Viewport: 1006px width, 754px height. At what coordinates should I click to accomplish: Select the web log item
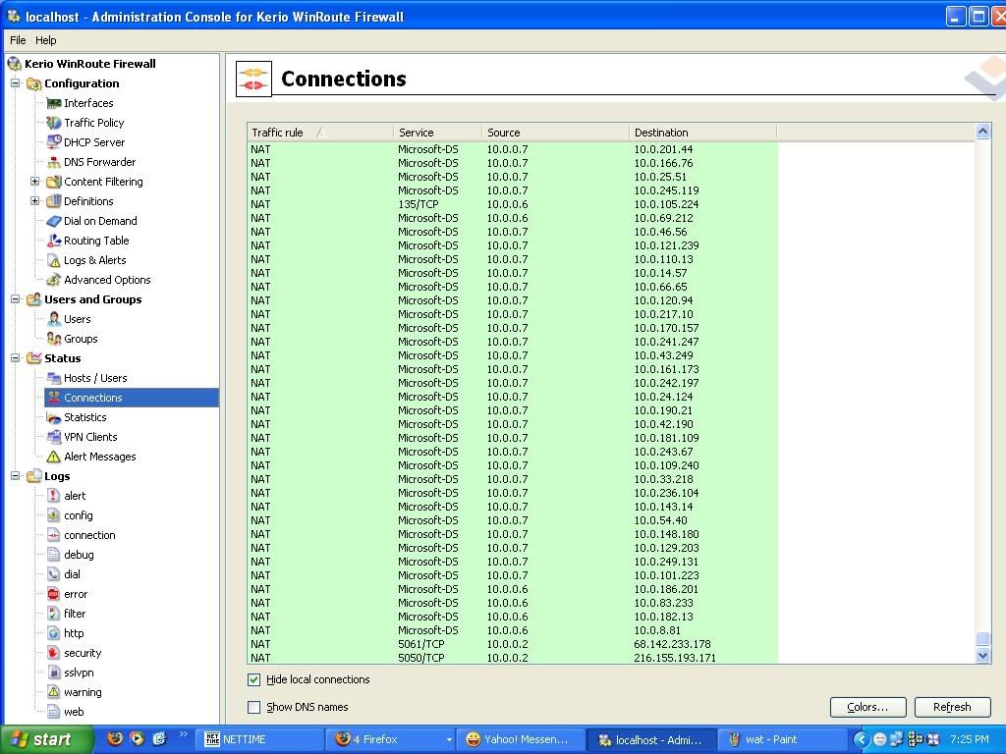(x=74, y=712)
